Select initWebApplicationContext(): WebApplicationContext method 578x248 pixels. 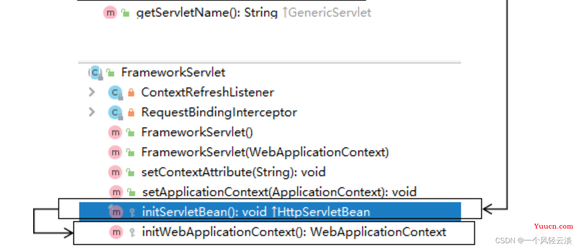[294, 232]
